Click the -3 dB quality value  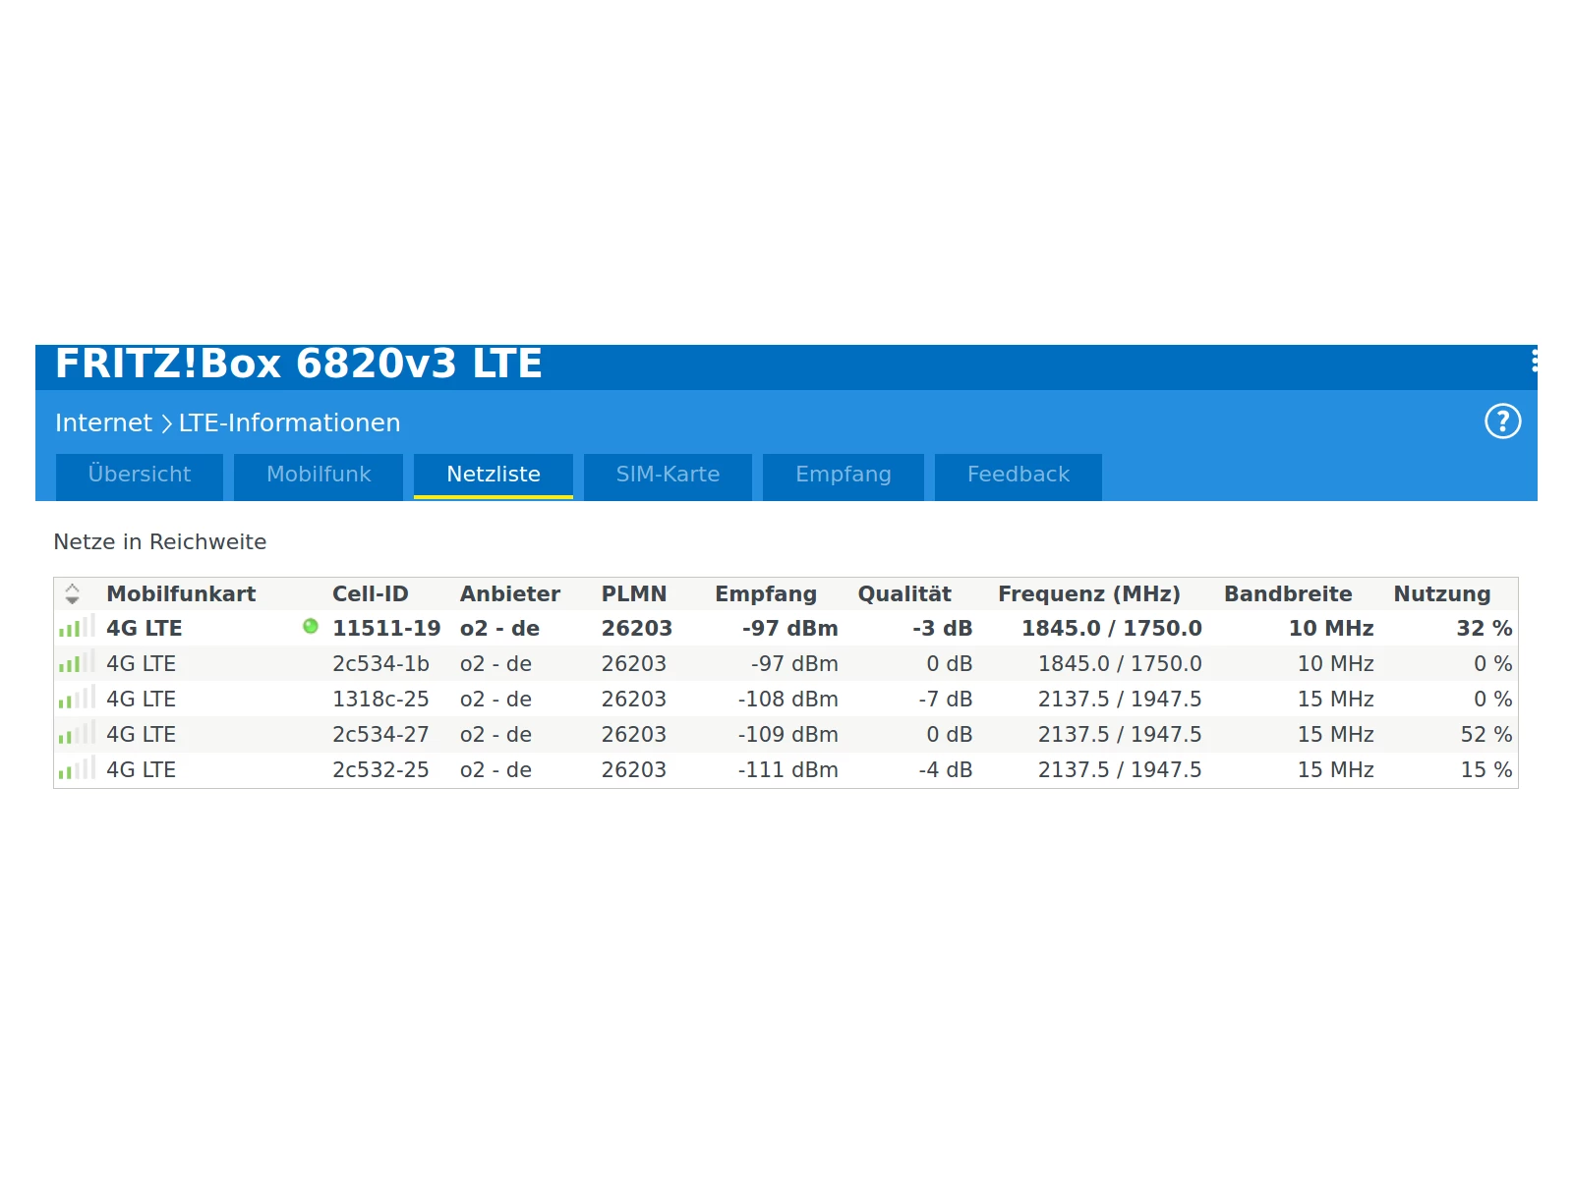tap(943, 628)
